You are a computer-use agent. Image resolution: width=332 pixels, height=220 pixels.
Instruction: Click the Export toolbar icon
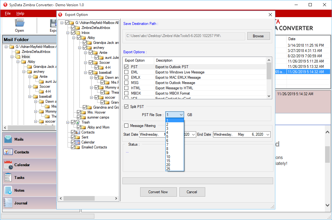[x=53, y=22]
